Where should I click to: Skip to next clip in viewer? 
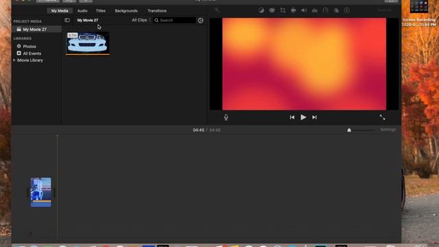pos(314,117)
